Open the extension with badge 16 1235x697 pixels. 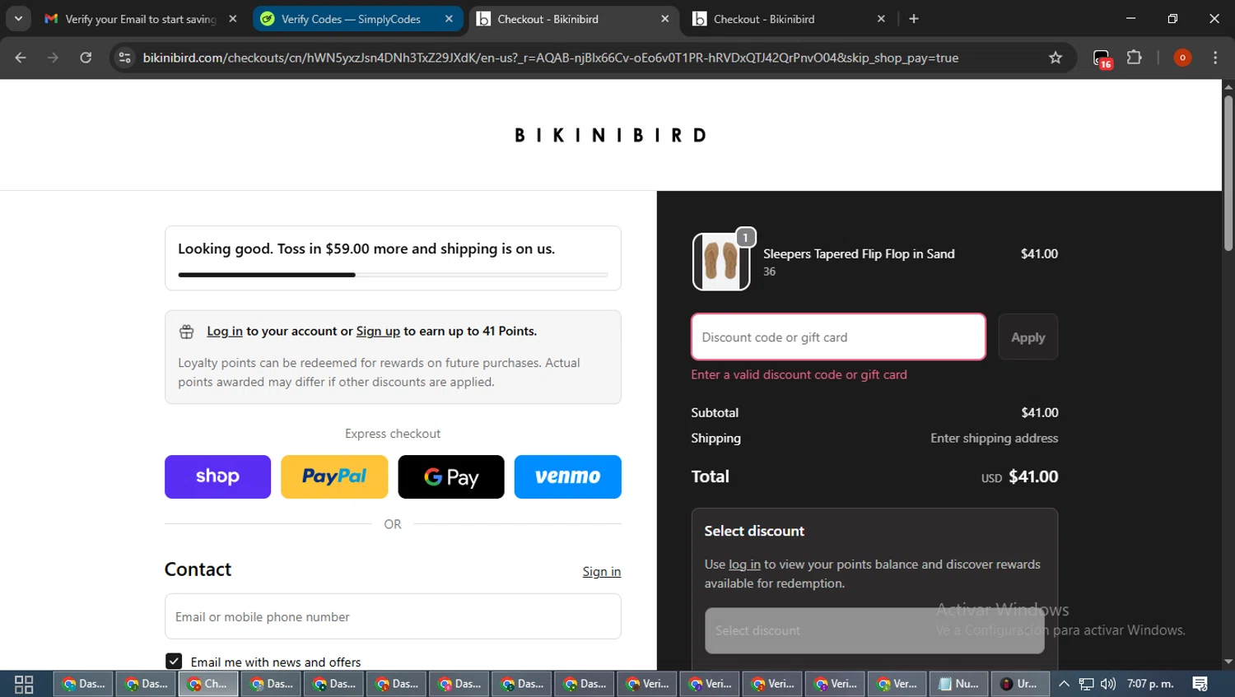(x=1102, y=58)
